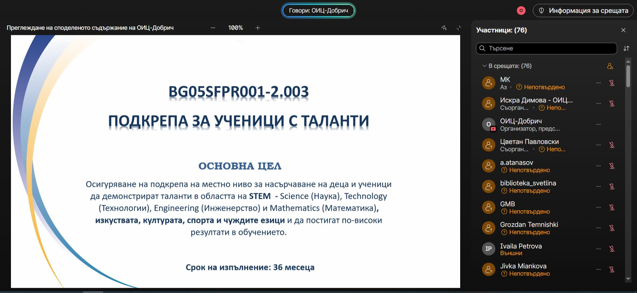Image resolution: width=637 pixels, height=293 pixels.
Task: Toggle microphone of Ivaila Petrova
Action: (612, 249)
